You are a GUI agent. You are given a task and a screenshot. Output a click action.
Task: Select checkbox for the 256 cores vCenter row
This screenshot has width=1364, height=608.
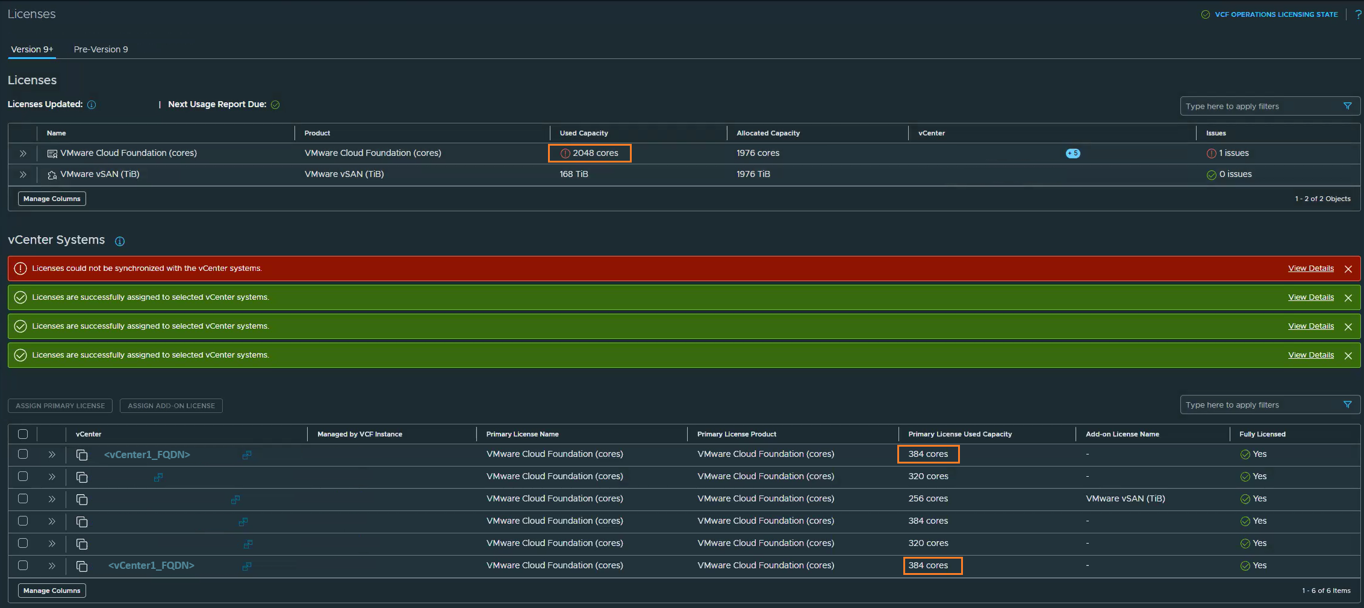pyautogui.click(x=23, y=498)
